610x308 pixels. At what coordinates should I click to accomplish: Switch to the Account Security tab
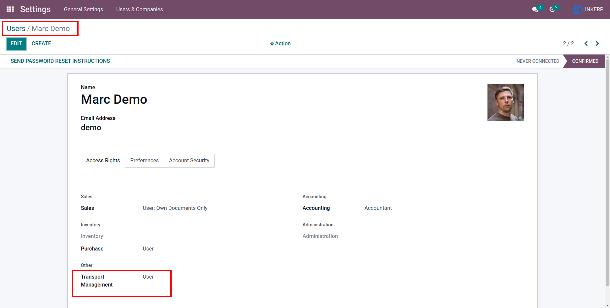189,161
